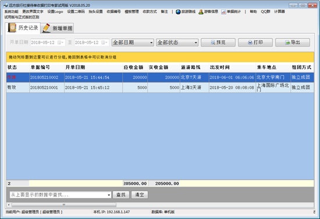Sort by the 单据编号 column header
Viewport: 320px width, 219px height.
tap(47, 67)
